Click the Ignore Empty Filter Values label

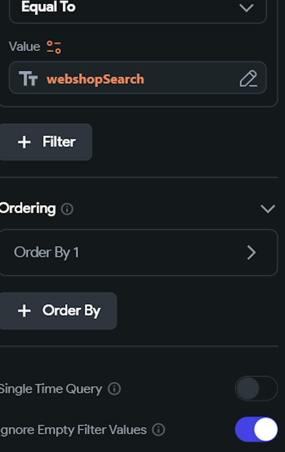tap(73, 430)
